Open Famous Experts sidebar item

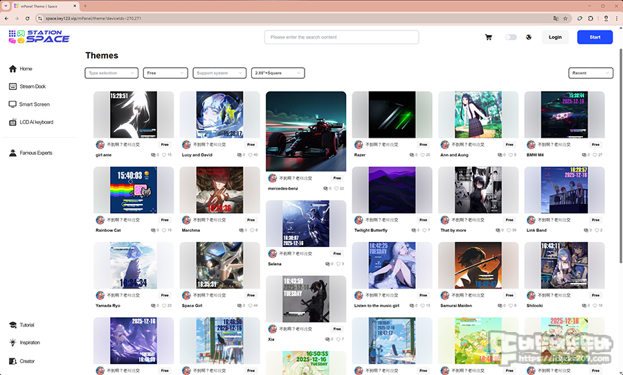pyautogui.click(x=30, y=153)
